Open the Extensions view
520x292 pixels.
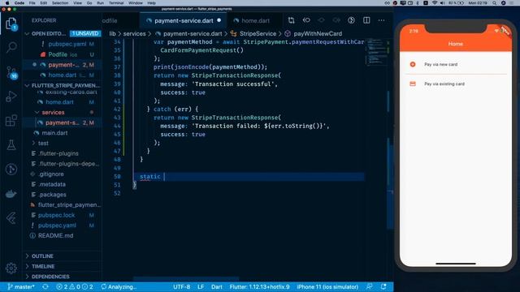pyautogui.click(x=11, y=121)
